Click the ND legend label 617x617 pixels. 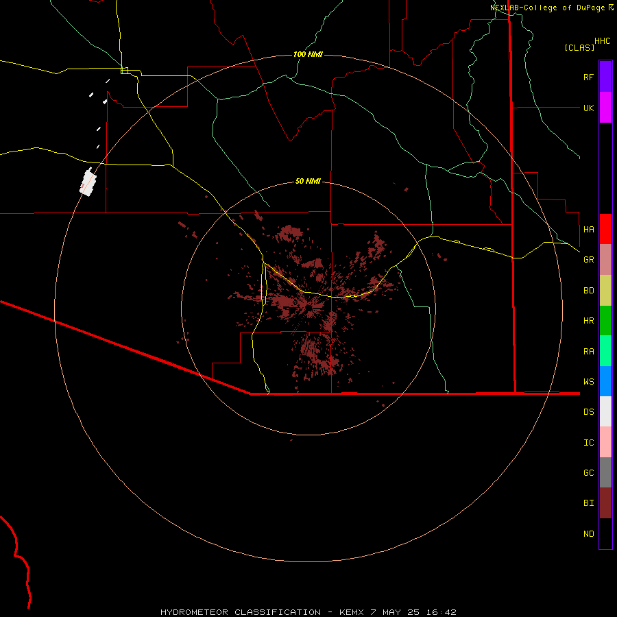(588, 534)
